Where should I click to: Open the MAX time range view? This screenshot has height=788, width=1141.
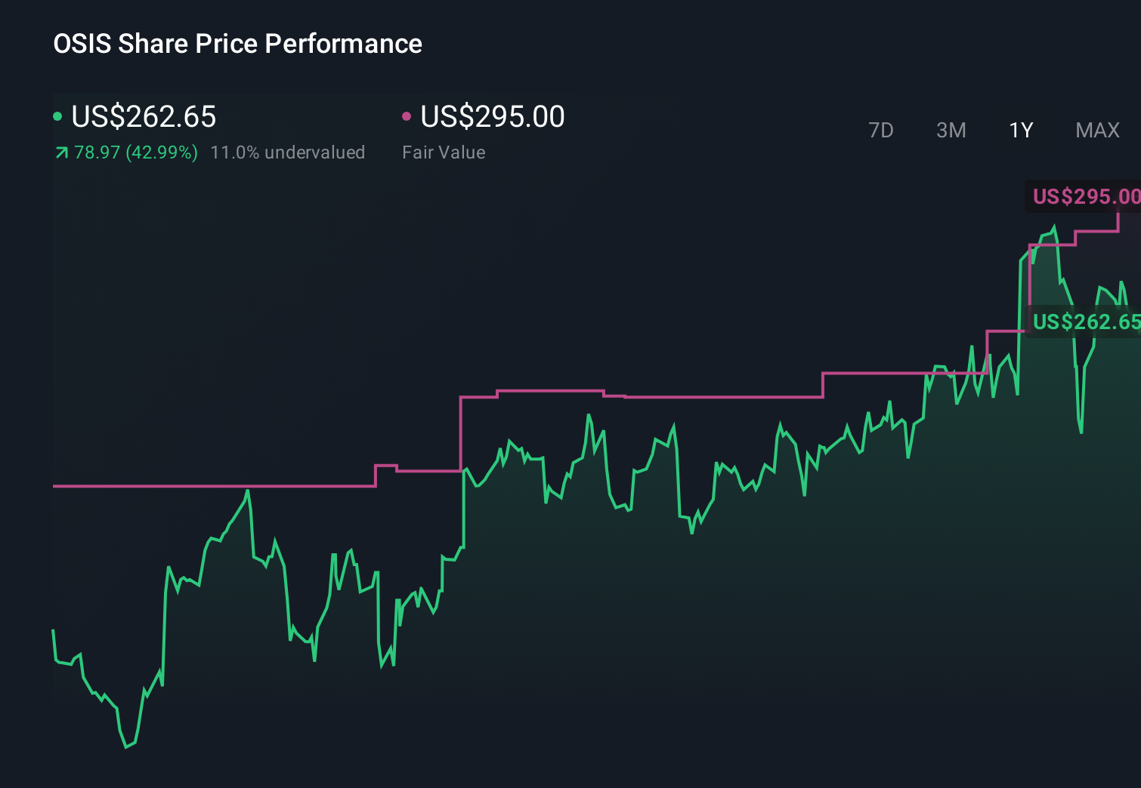pyautogui.click(x=1097, y=130)
